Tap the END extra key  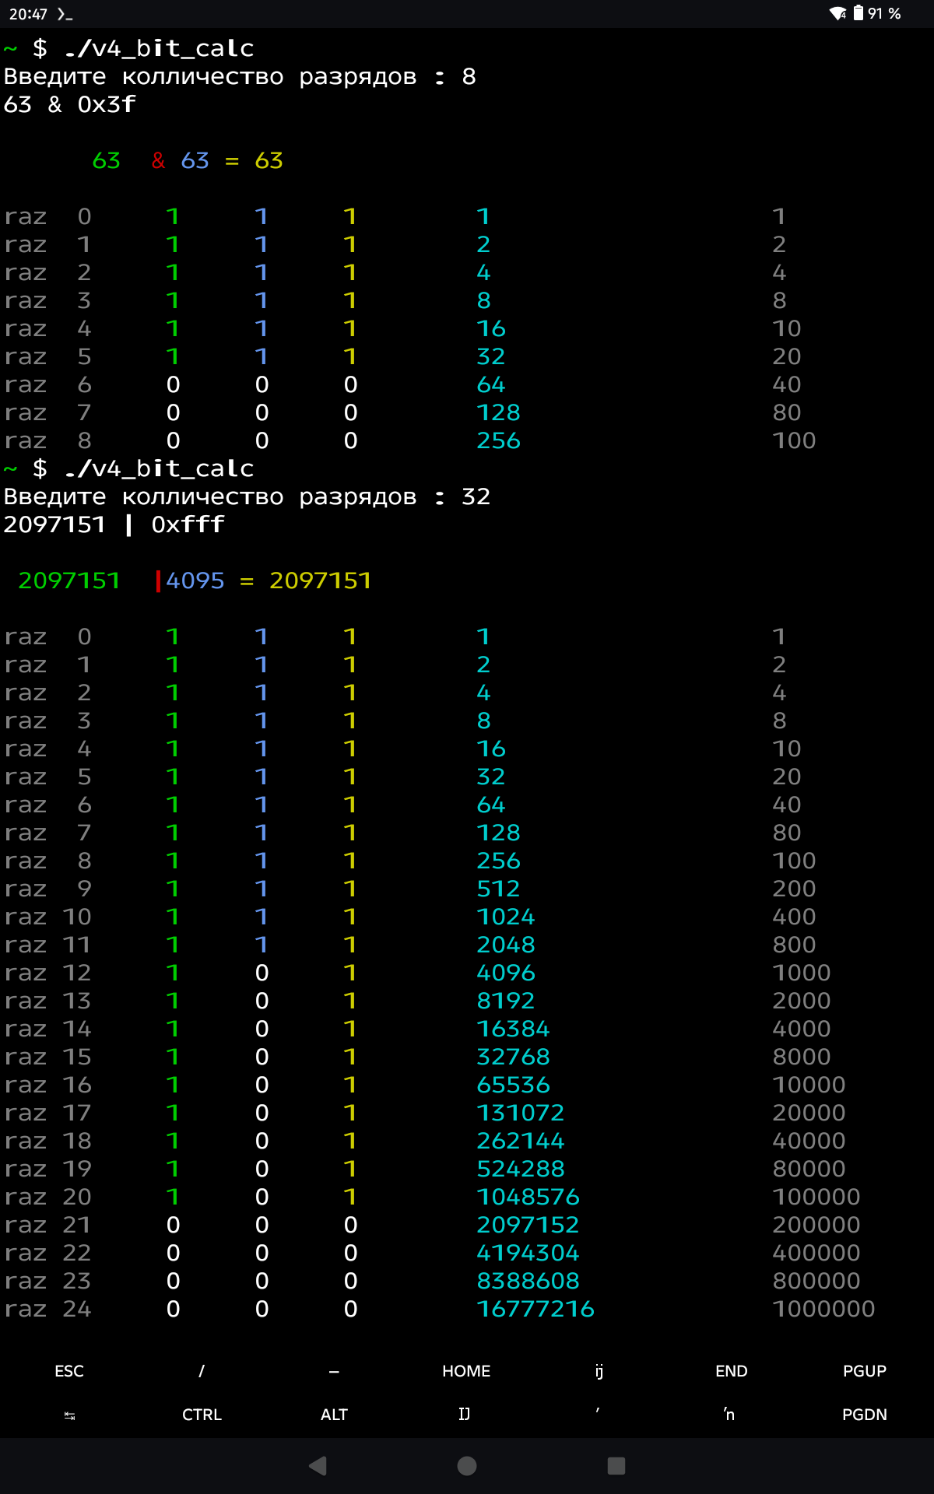tap(732, 1371)
